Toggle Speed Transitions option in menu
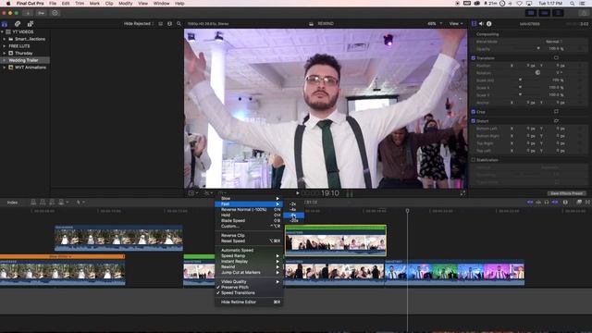This screenshot has width=592, height=333. click(x=249, y=293)
